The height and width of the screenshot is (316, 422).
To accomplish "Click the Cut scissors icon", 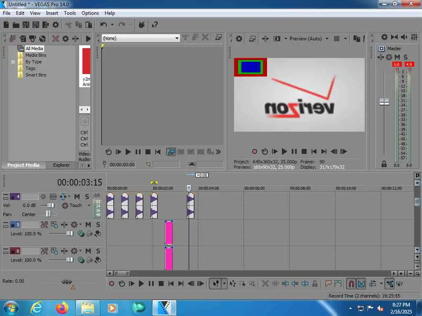I will click(x=69, y=25).
